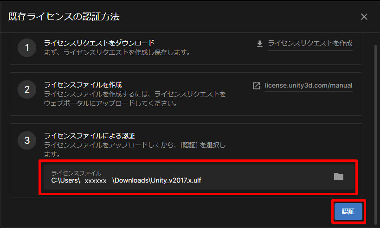Open the folder browse icon for license file
Image resolution: width=380 pixels, height=228 pixels.
[x=339, y=177]
